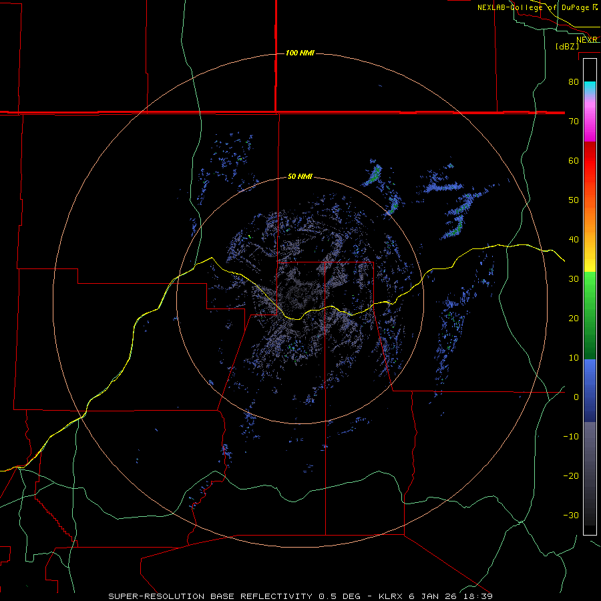Click the 100 NMI range ring label
This screenshot has width=601, height=601.
[300, 53]
